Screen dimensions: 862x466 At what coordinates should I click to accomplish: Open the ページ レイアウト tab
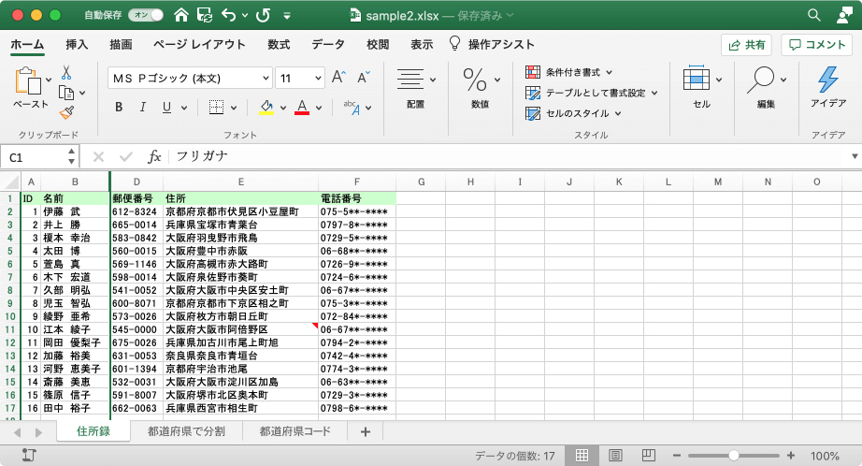click(x=199, y=45)
